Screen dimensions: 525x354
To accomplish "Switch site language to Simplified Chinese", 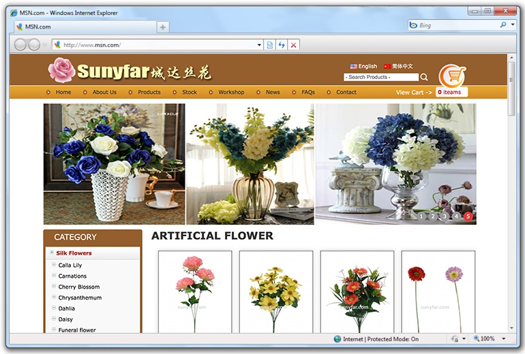I will (x=398, y=66).
